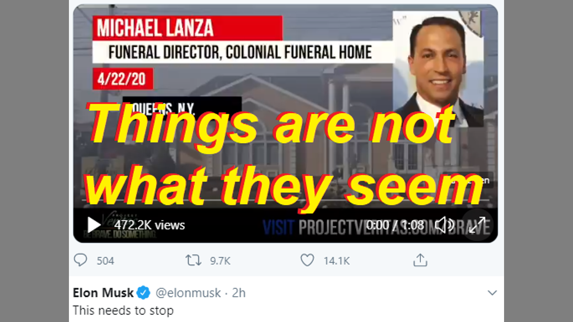Viewport: 573px width, 322px height.
Task: Click the 504 replies count
Action: (106, 261)
